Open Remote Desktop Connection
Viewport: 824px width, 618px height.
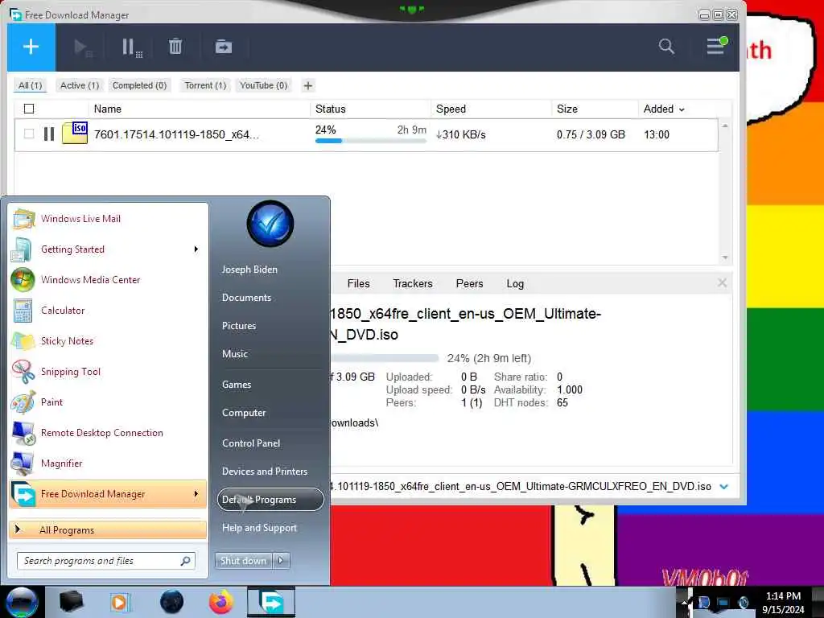(x=108, y=432)
